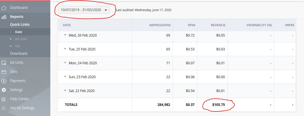Sort table by the Revenue column header
This screenshot has width=304, height=116.
tap(218, 25)
